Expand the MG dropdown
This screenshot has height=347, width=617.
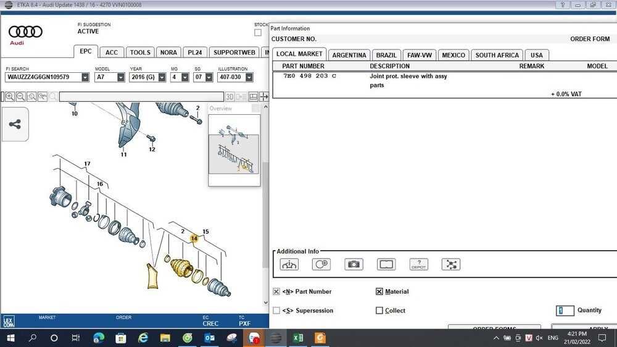tap(185, 77)
